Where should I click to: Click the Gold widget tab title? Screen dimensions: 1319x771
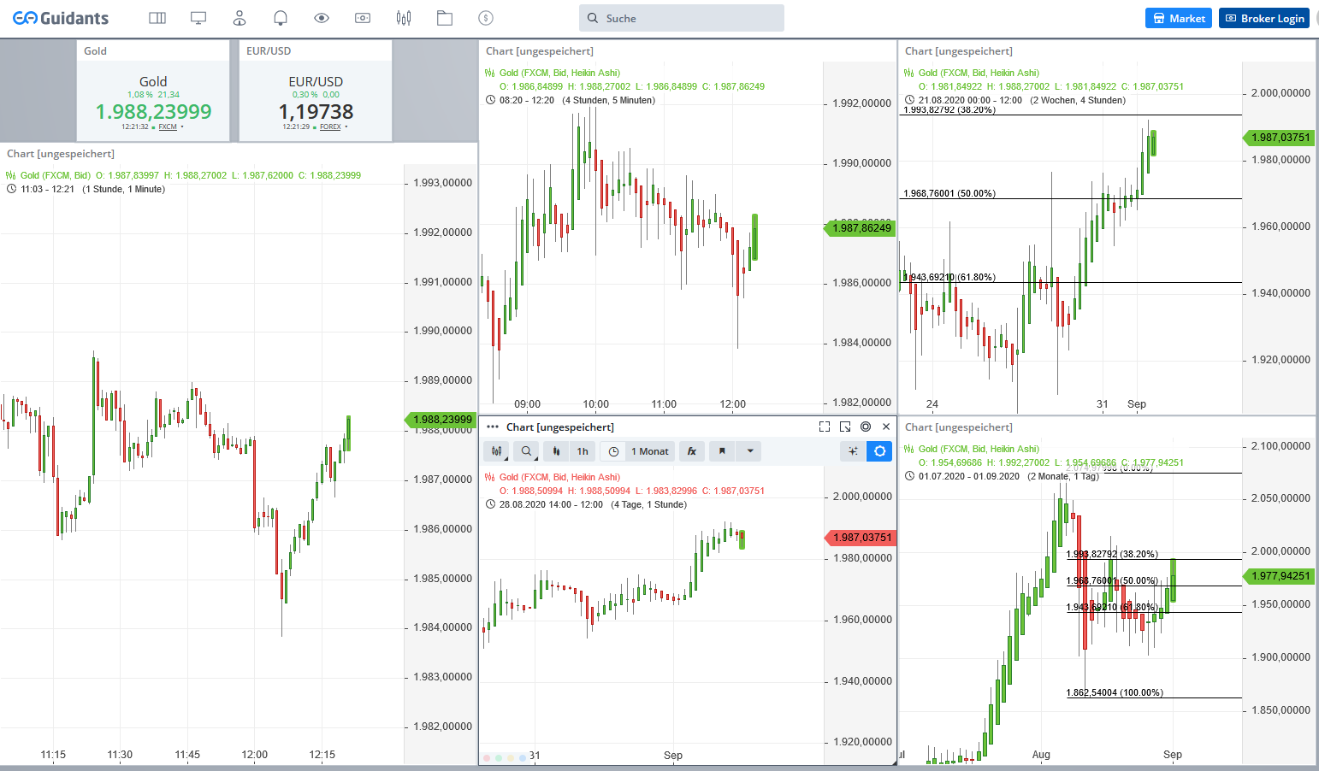[x=95, y=51]
